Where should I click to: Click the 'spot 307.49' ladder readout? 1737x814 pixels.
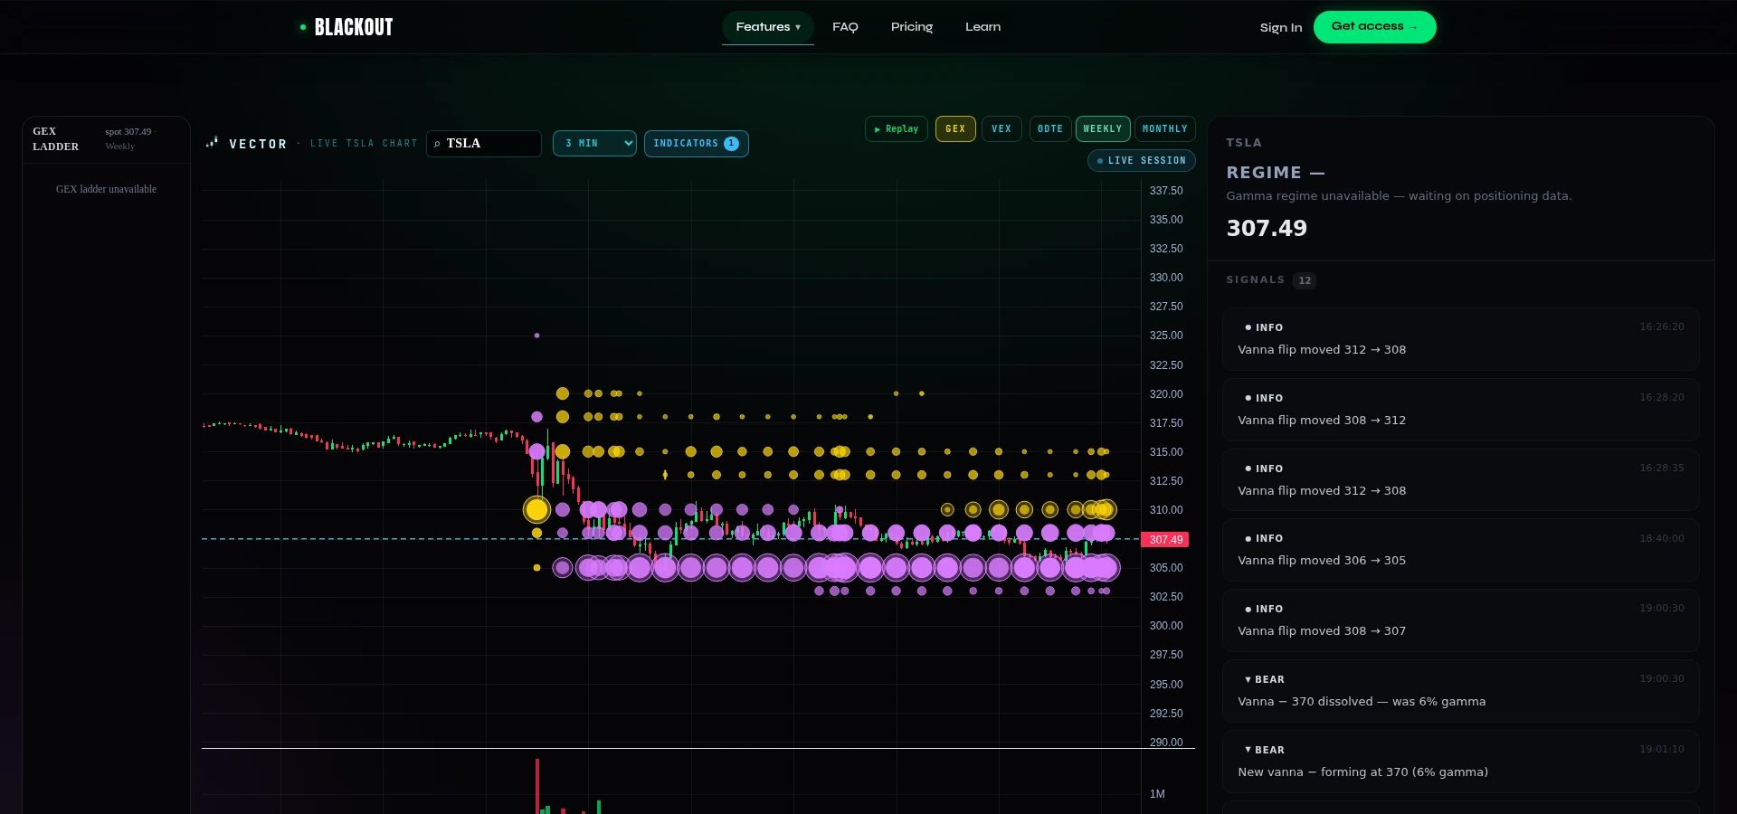point(128,132)
